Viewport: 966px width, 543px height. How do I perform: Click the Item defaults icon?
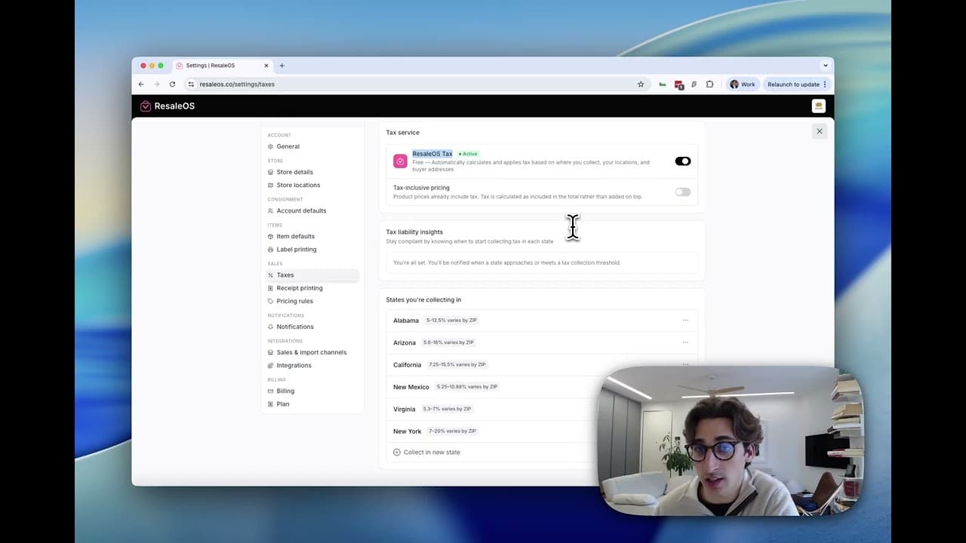tap(270, 236)
